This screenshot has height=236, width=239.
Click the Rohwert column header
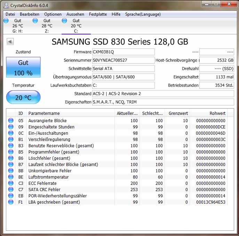click(x=209, y=113)
